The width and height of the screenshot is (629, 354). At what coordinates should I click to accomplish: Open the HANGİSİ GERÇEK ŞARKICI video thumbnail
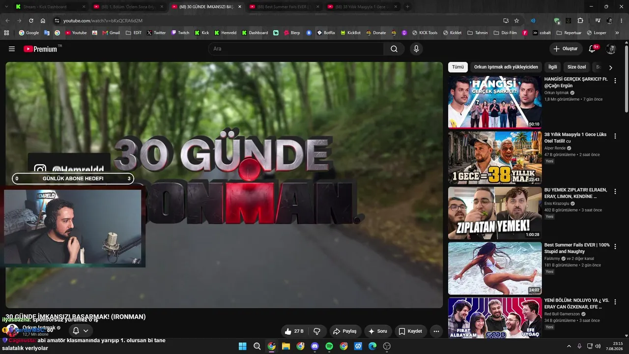(495, 102)
